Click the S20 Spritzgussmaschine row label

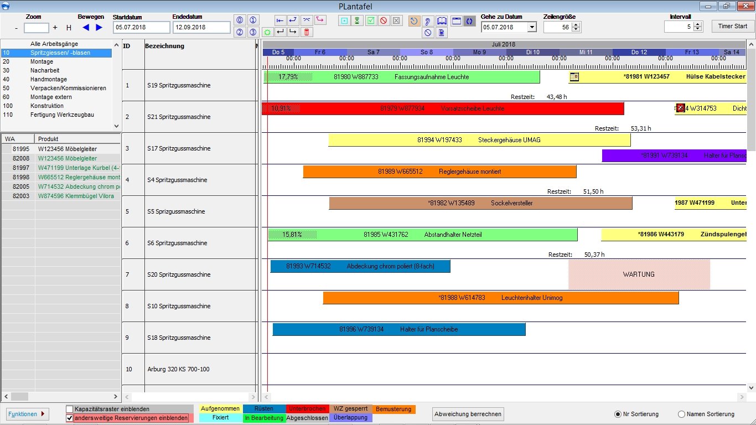[x=179, y=274]
